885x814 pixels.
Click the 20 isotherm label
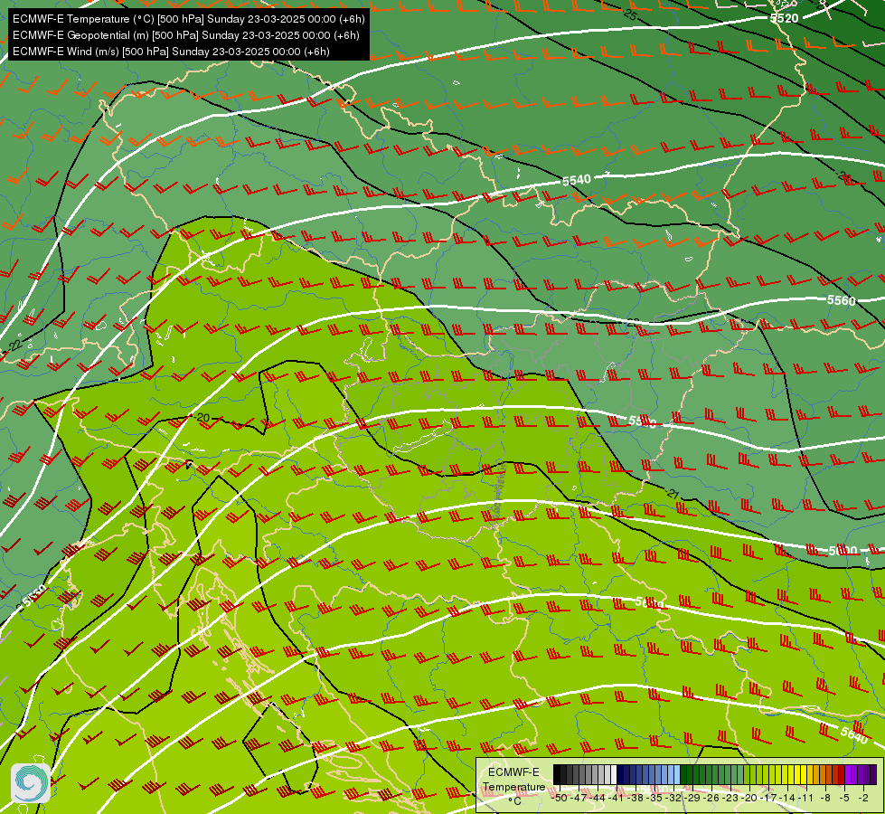pos(203,418)
